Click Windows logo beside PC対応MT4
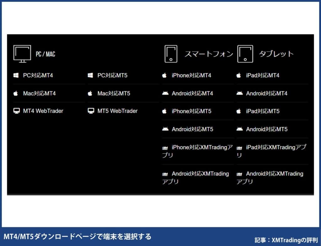 [x=16, y=75]
